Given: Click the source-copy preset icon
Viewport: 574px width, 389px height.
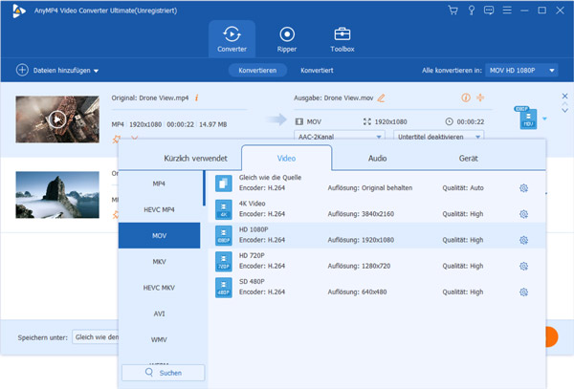Looking at the screenshot, I should 223,184.
